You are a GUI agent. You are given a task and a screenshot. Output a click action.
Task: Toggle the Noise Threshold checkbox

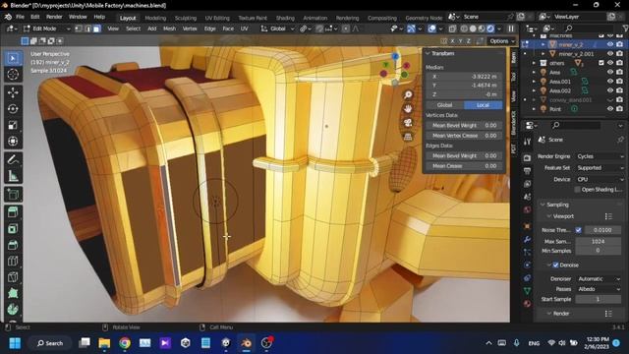578,230
